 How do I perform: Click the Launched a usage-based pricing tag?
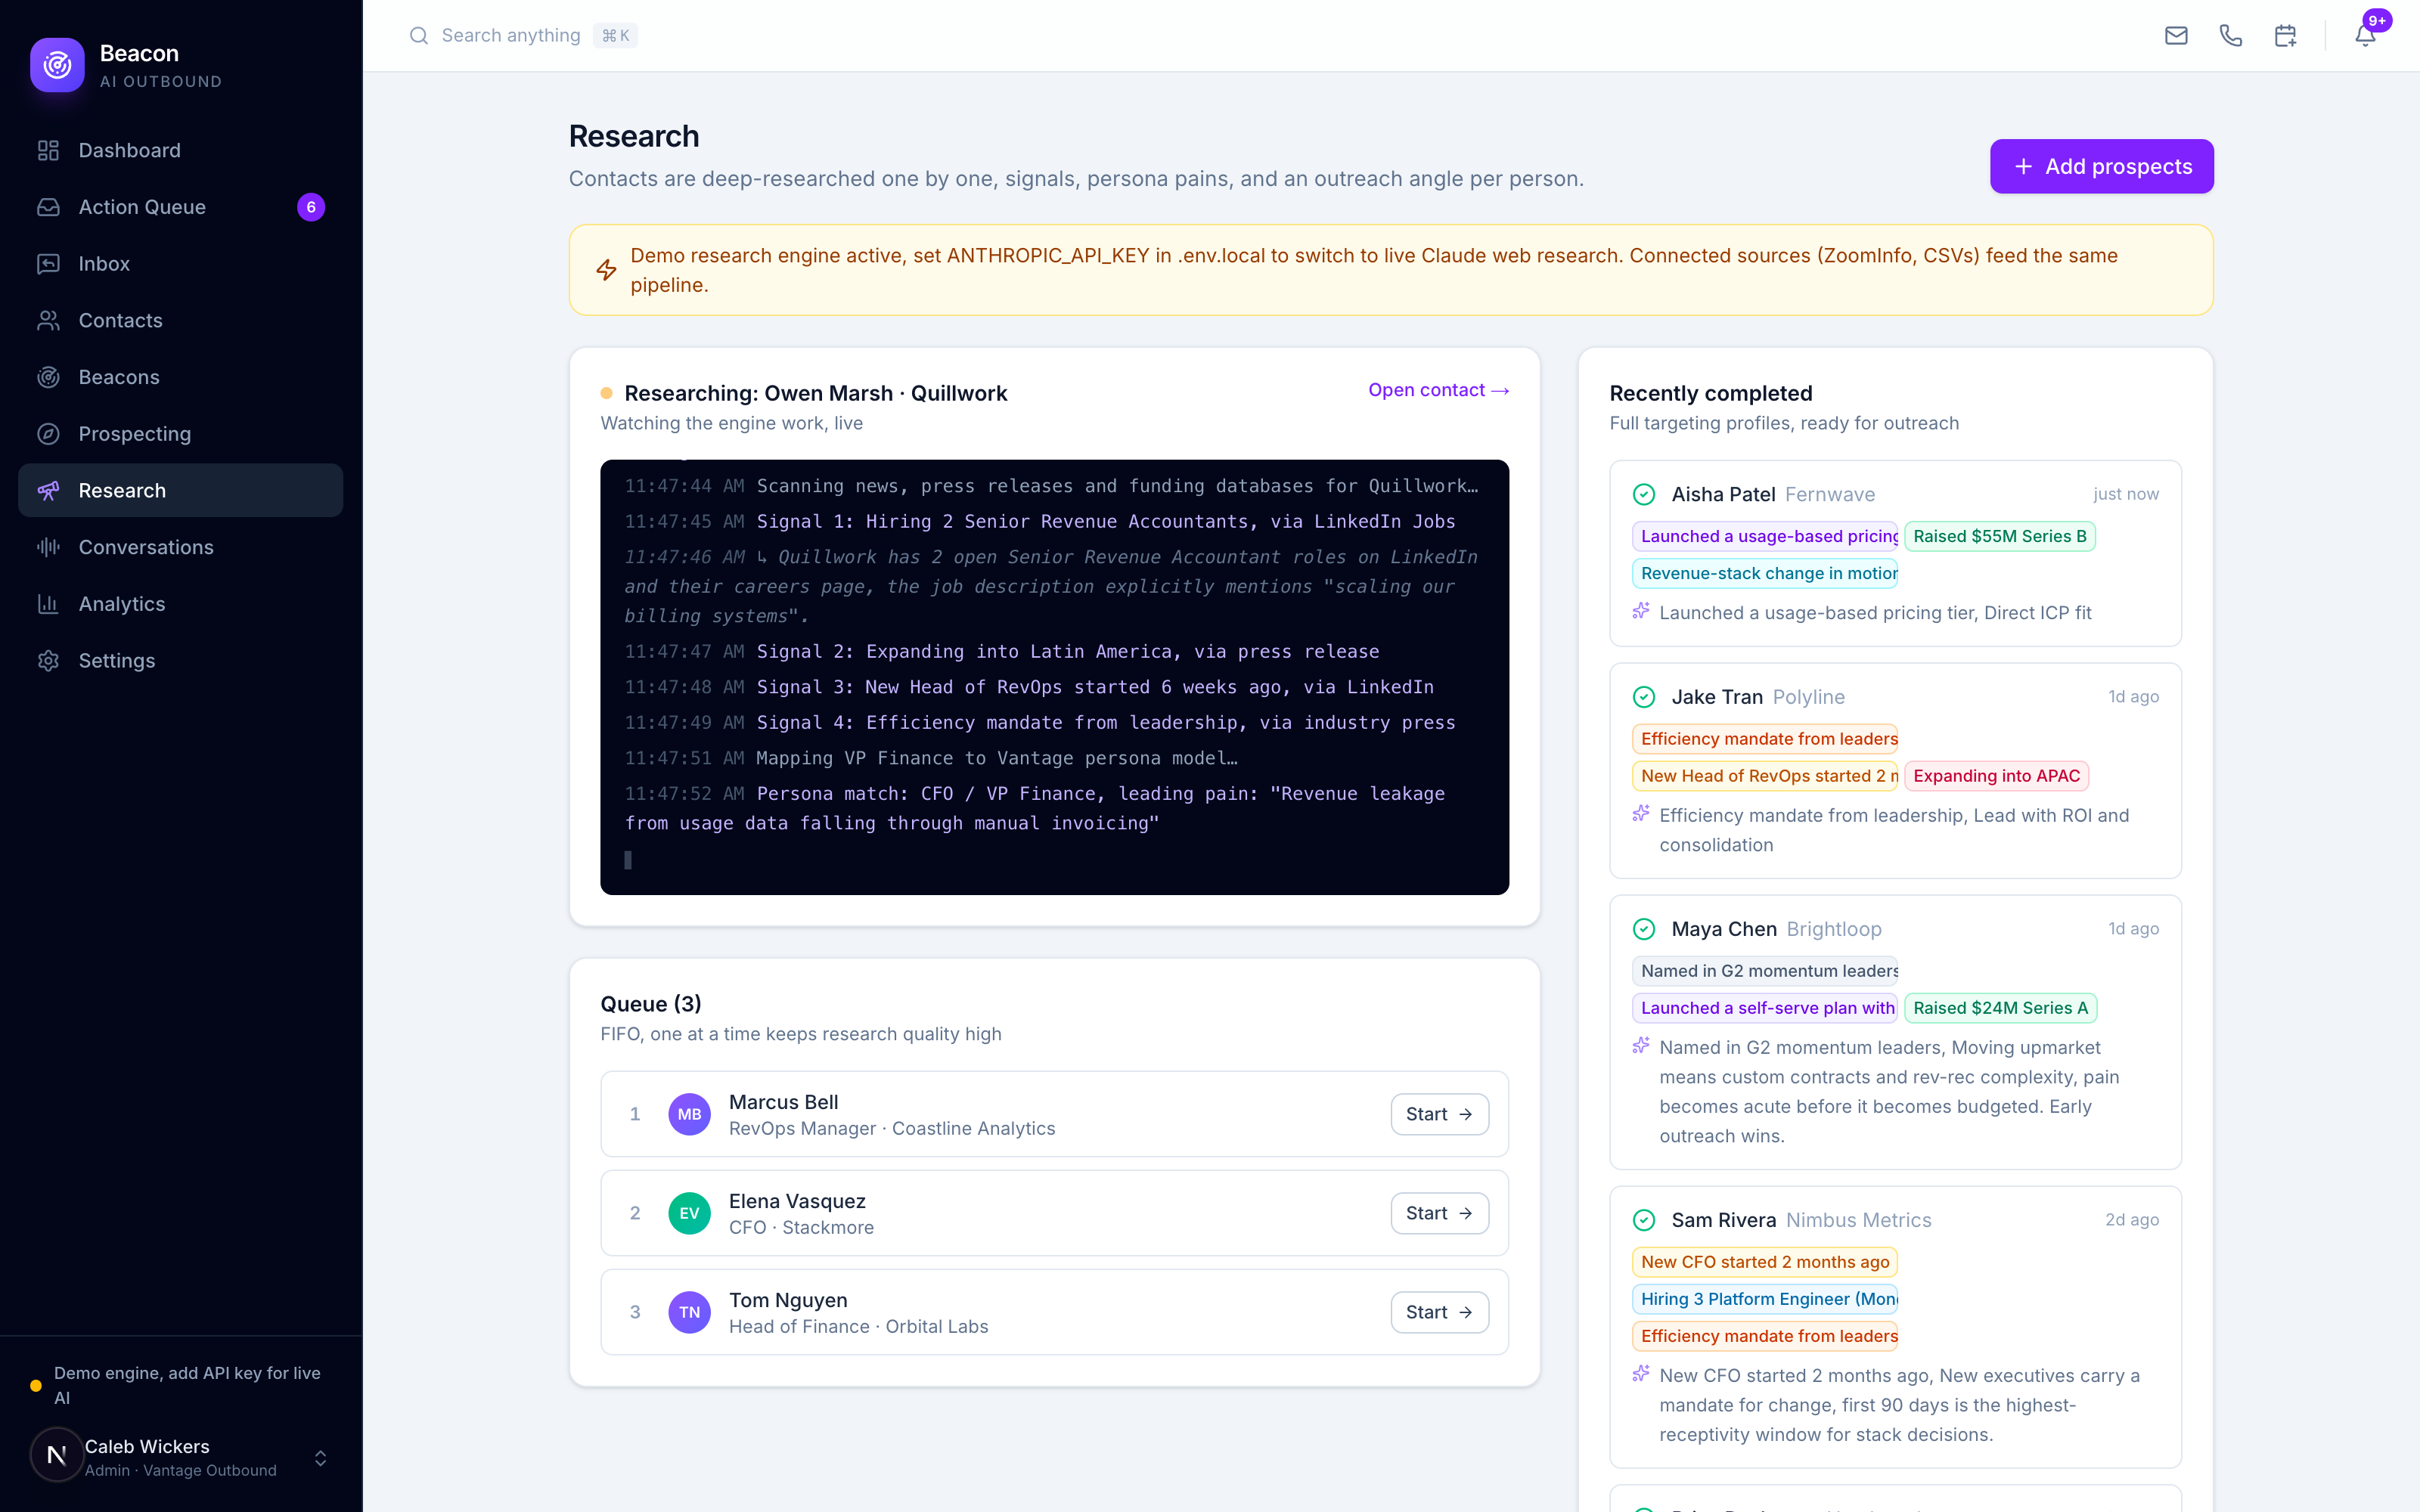coord(1765,536)
